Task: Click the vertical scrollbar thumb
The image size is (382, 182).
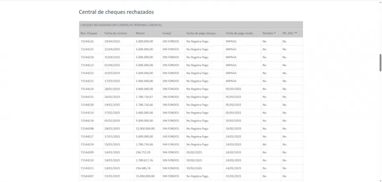Action: [x=380, y=63]
